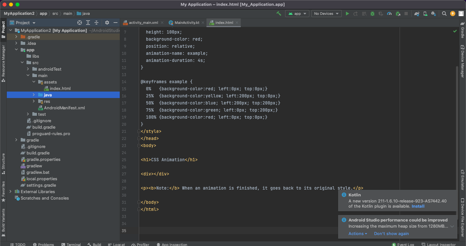Expand the java folder in project tree
This screenshot has width=466, height=246.
pos(34,95)
